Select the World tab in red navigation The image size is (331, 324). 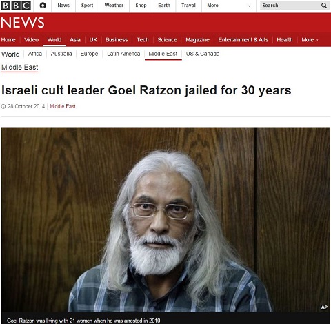pyautogui.click(x=54, y=40)
